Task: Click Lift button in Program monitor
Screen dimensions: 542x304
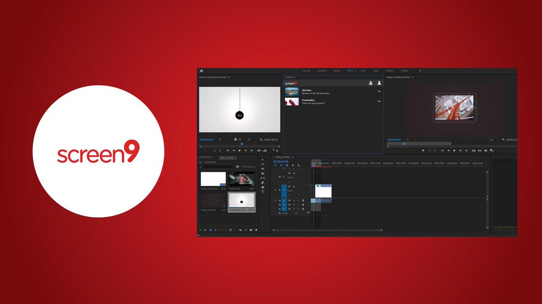Action: coord(473,150)
